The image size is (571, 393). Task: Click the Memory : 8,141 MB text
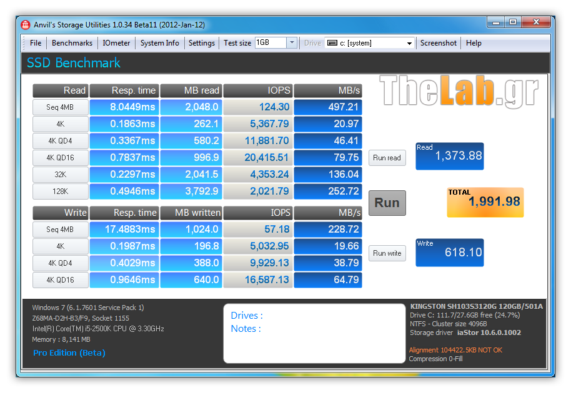click(x=61, y=339)
